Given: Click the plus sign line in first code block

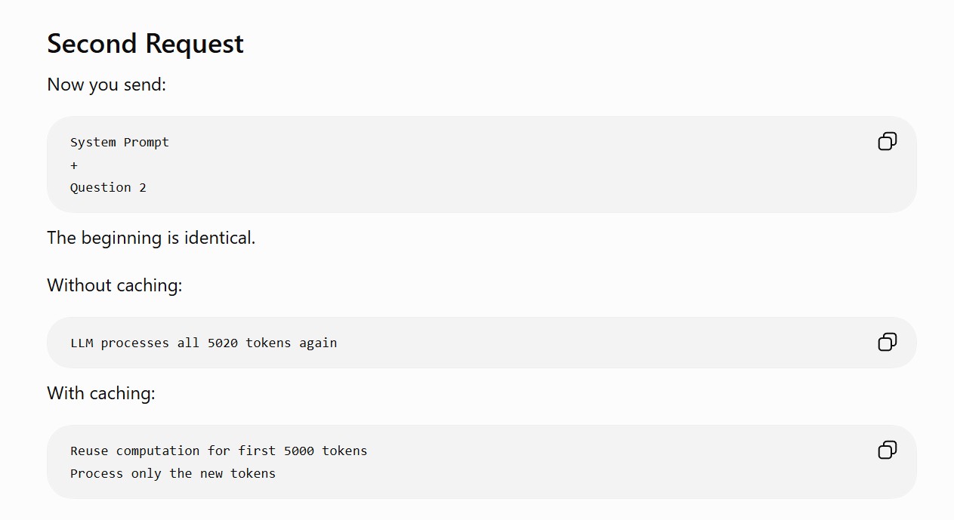Looking at the screenshot, I should [x=74, y=165].
